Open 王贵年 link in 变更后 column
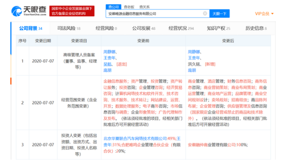The height and width of the screenshot is (168, 290). coord(194,58)
